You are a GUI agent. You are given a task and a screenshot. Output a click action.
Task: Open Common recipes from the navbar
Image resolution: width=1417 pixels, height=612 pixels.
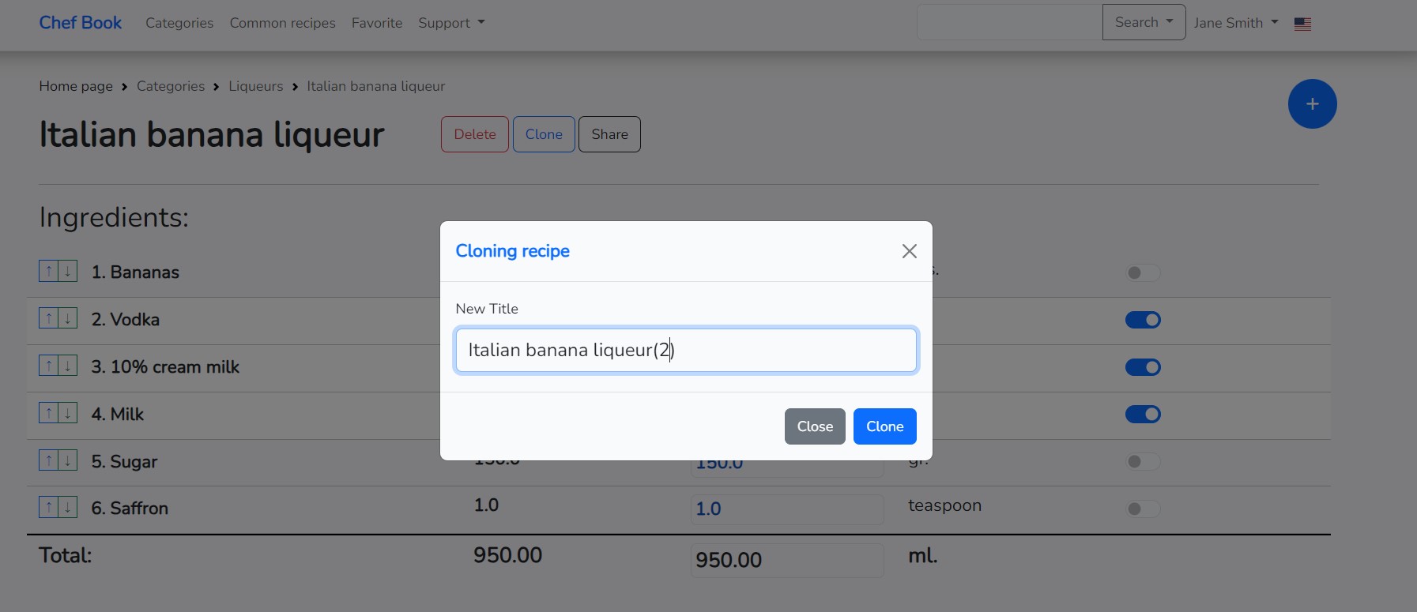[x=282, y=23]
